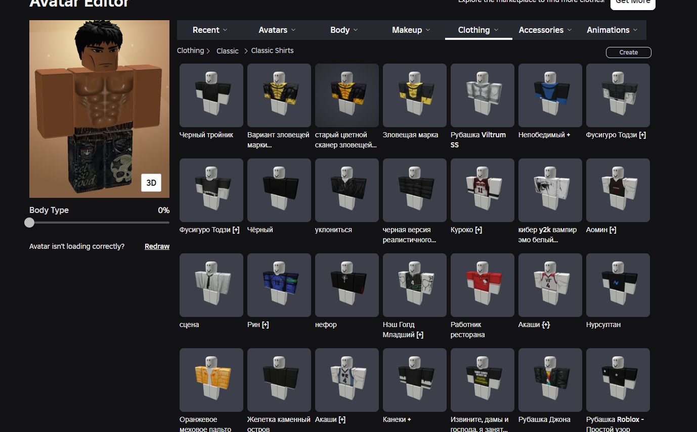Select the черная версия реалистичного shirt
697x432 pixels.
coord(415,190)
